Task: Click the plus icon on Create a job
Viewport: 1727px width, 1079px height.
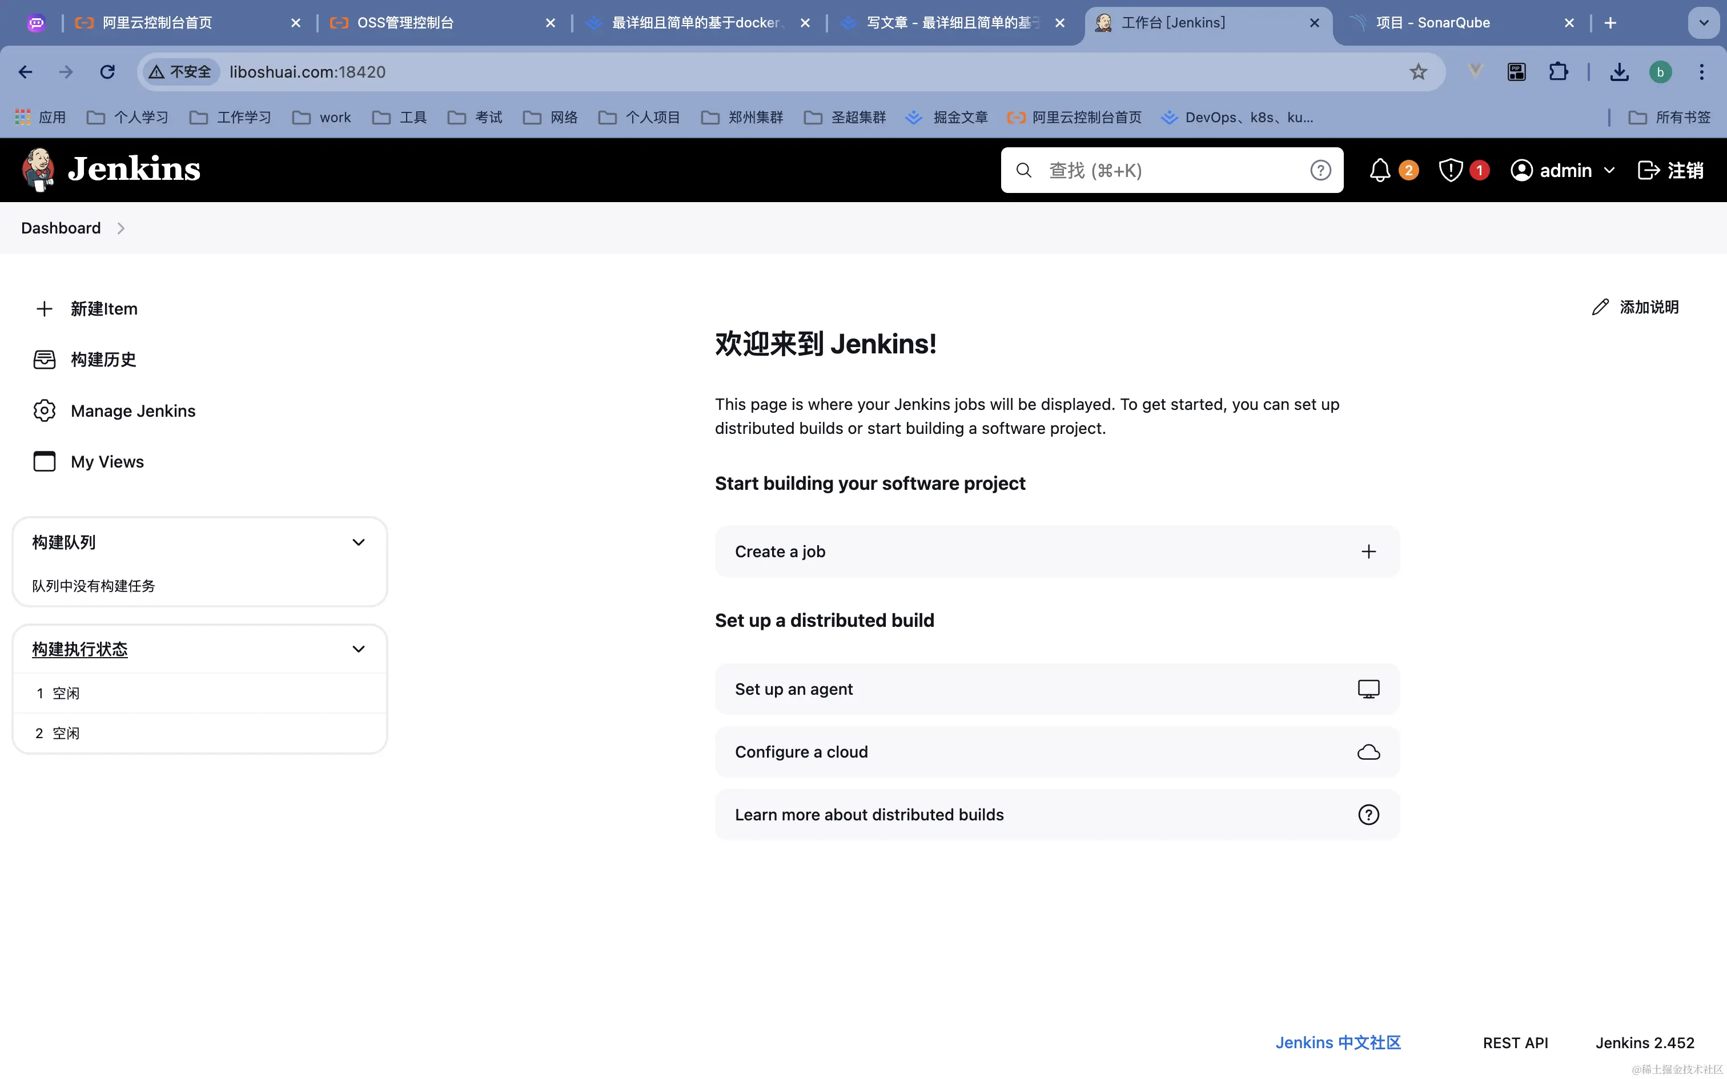Action: point(1368,551)
